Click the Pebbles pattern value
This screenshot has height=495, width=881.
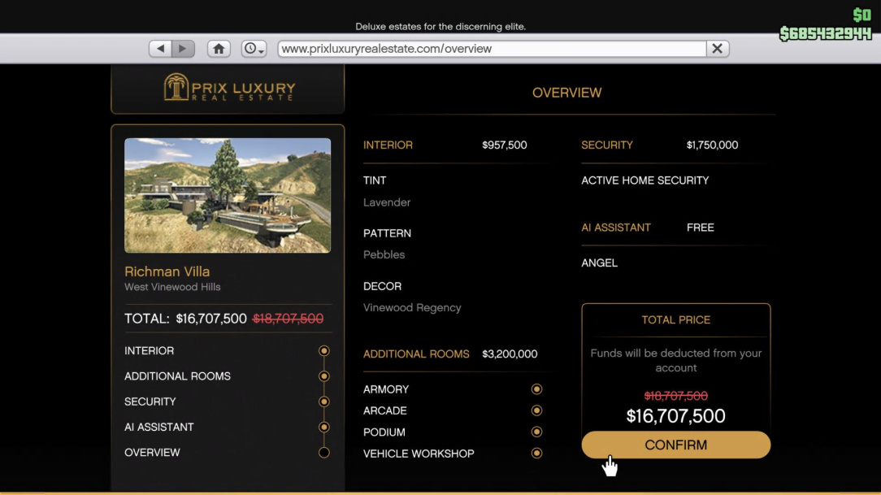click(384, 254)
